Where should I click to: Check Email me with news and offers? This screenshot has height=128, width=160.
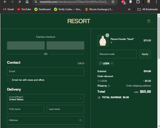pyautogui.click(x=9, y=80)
